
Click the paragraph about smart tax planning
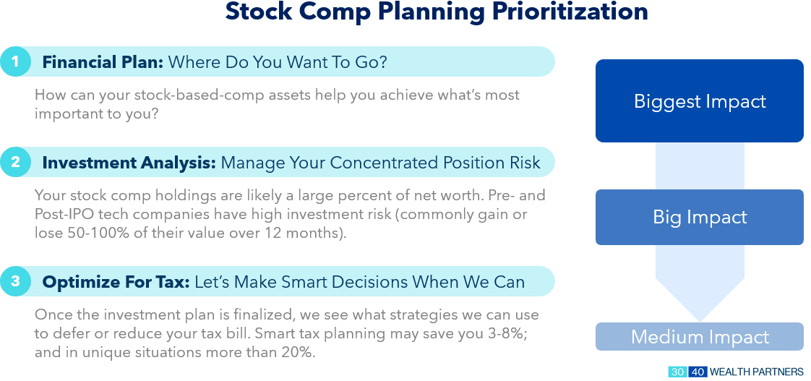tap(286, 334)
